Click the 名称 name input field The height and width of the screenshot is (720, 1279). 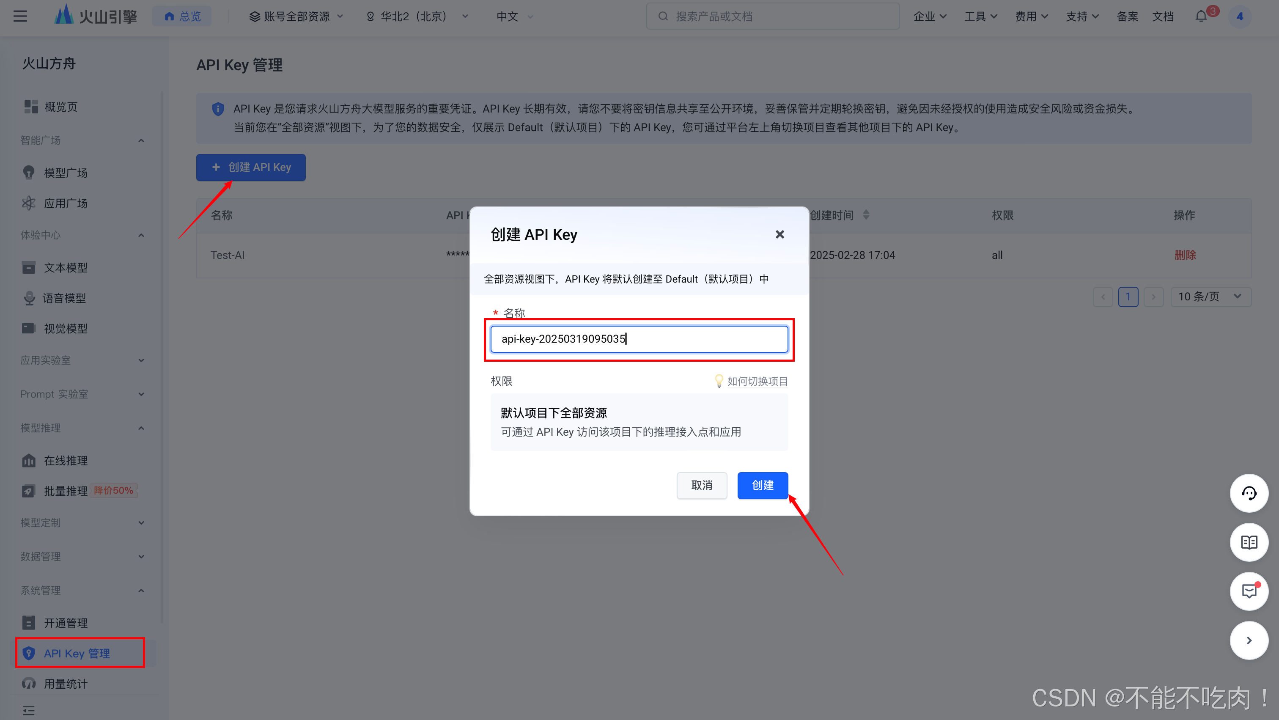[639, 339]
